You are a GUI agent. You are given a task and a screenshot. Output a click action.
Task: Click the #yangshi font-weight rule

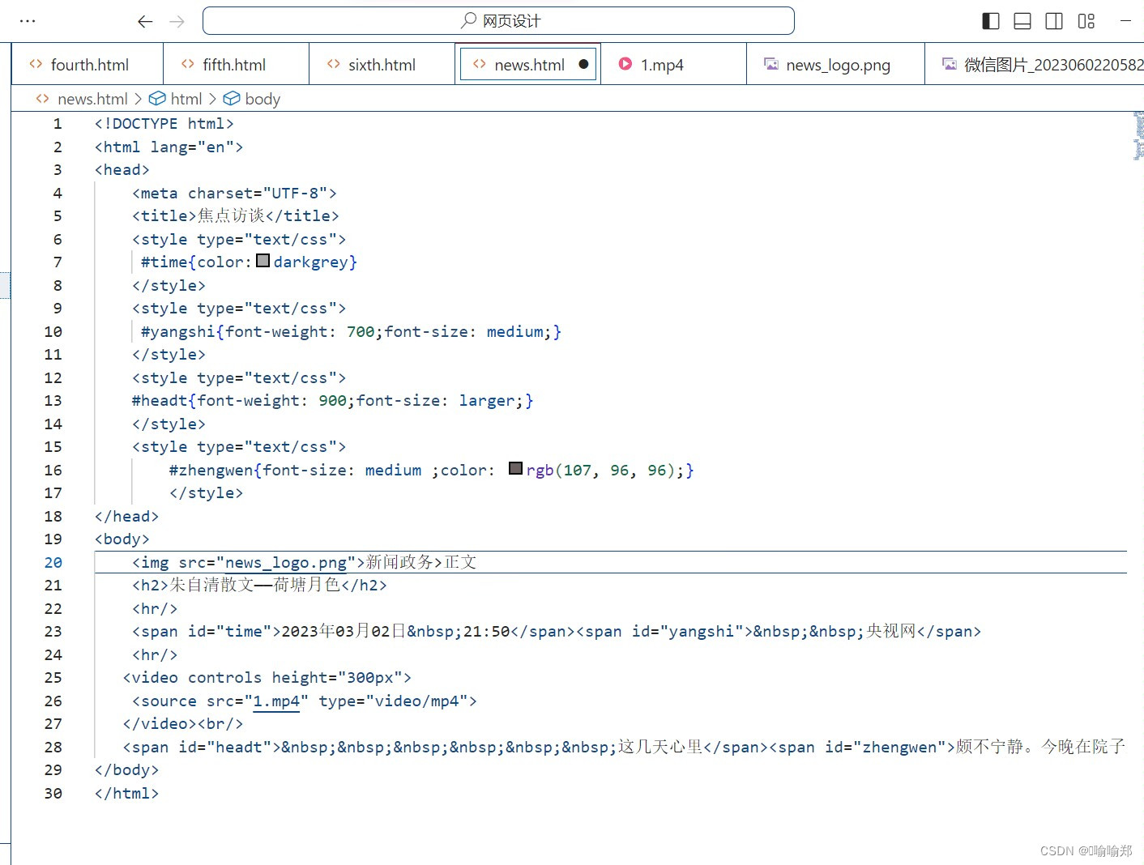[351, 332]
